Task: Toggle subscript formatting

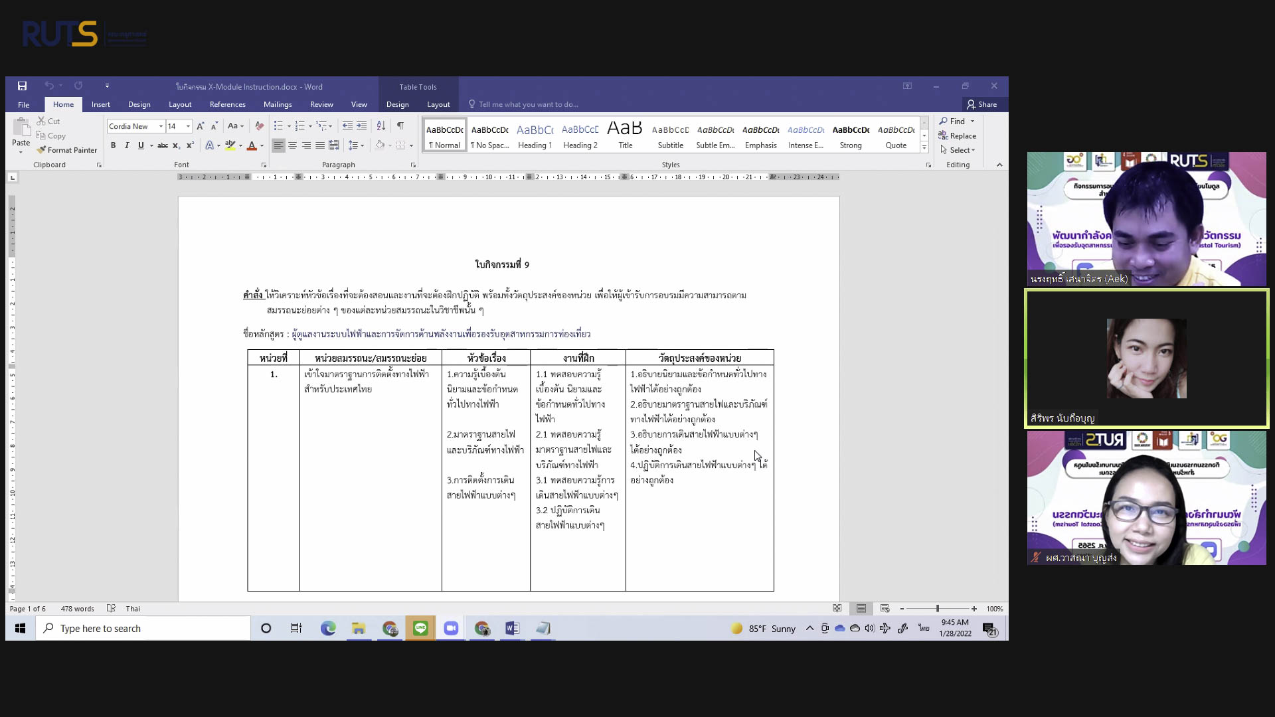Action: coord(176,145)
